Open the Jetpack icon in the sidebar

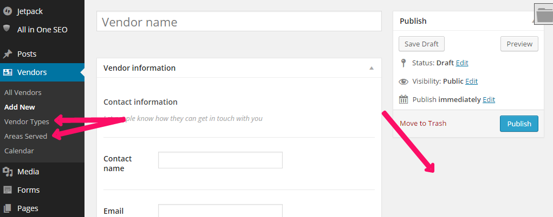7,11
